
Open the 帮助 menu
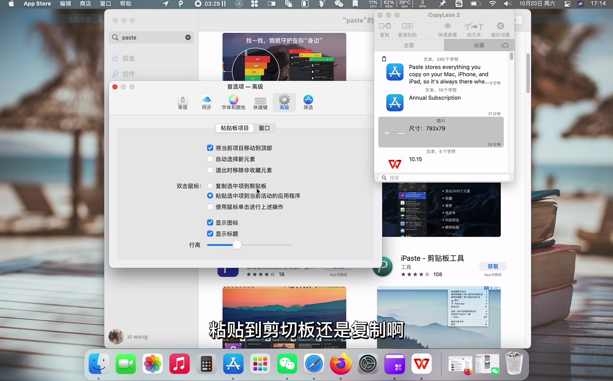pos(126,4)
